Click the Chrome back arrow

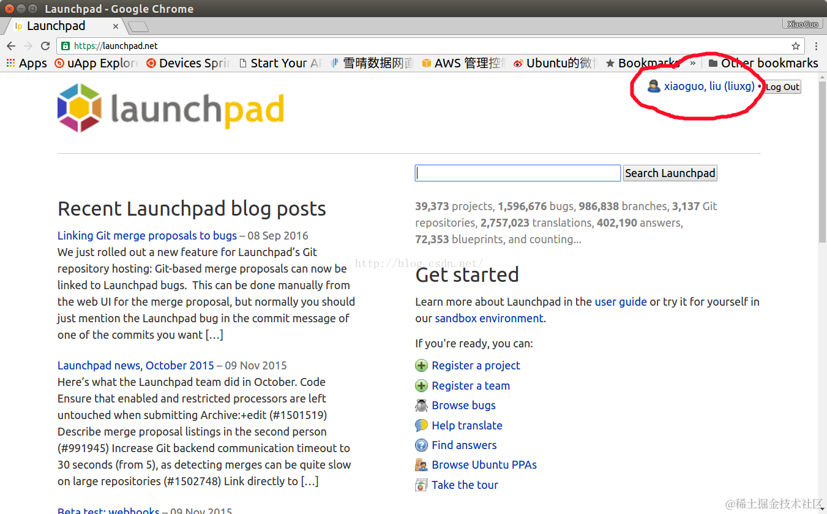10,46
